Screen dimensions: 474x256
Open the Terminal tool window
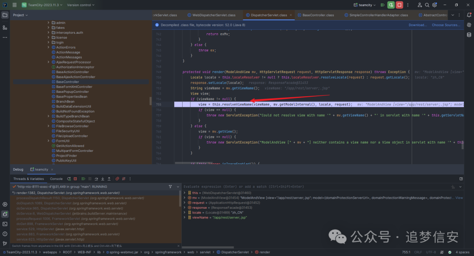[x=5, y=224]
